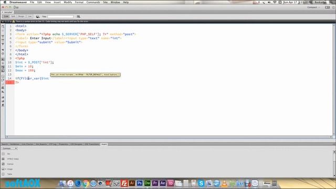Click the $min = 10 line

24,66
